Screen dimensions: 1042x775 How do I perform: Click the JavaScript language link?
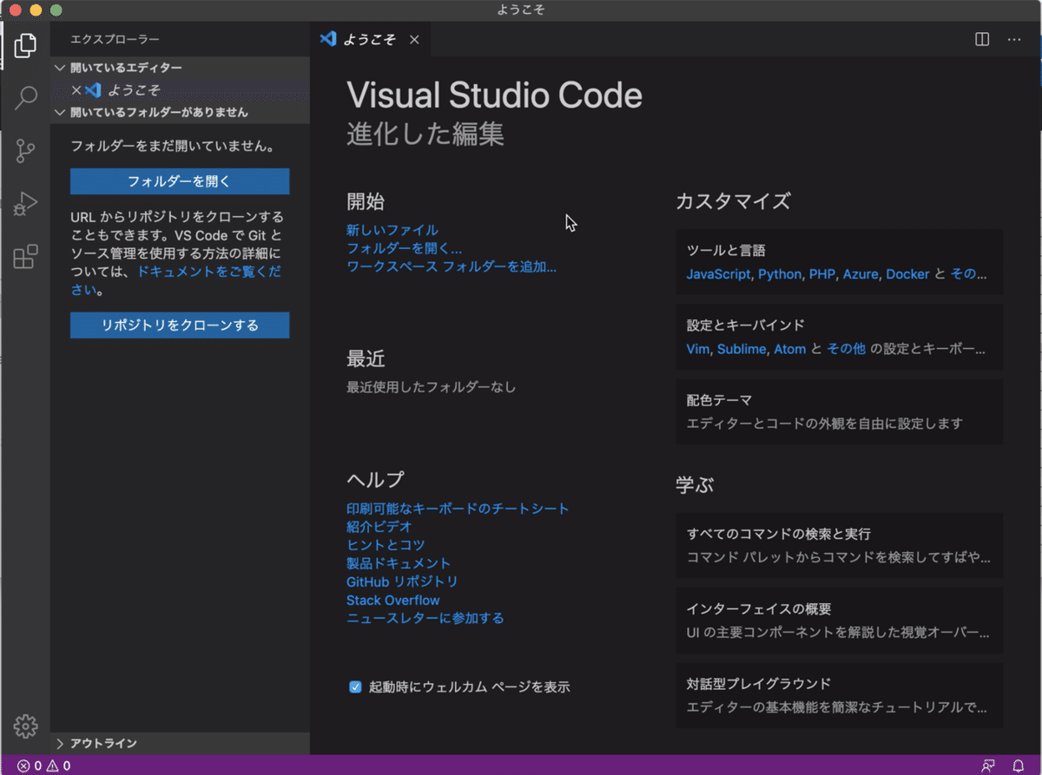pos(718,274)
